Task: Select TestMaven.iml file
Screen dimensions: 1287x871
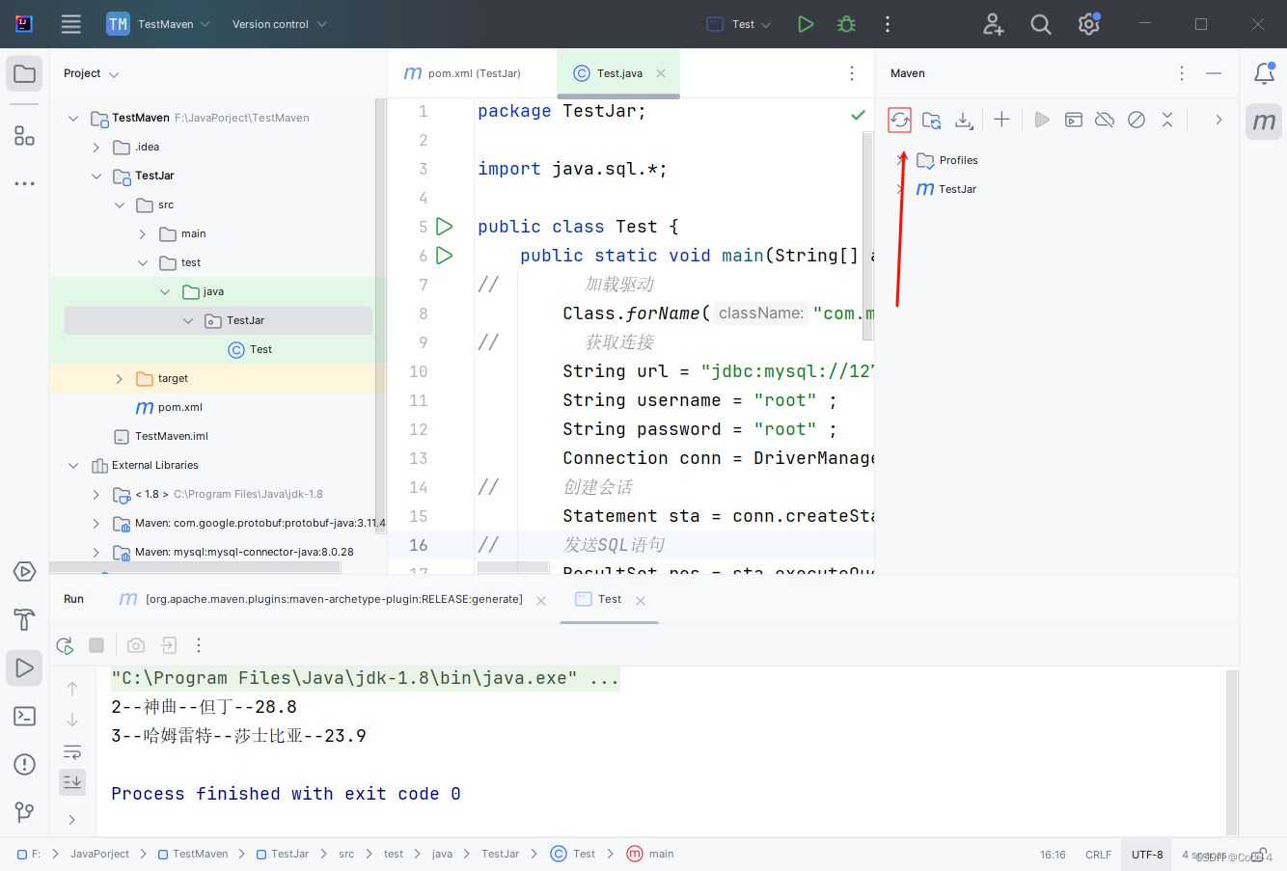Action: (161, 437)
